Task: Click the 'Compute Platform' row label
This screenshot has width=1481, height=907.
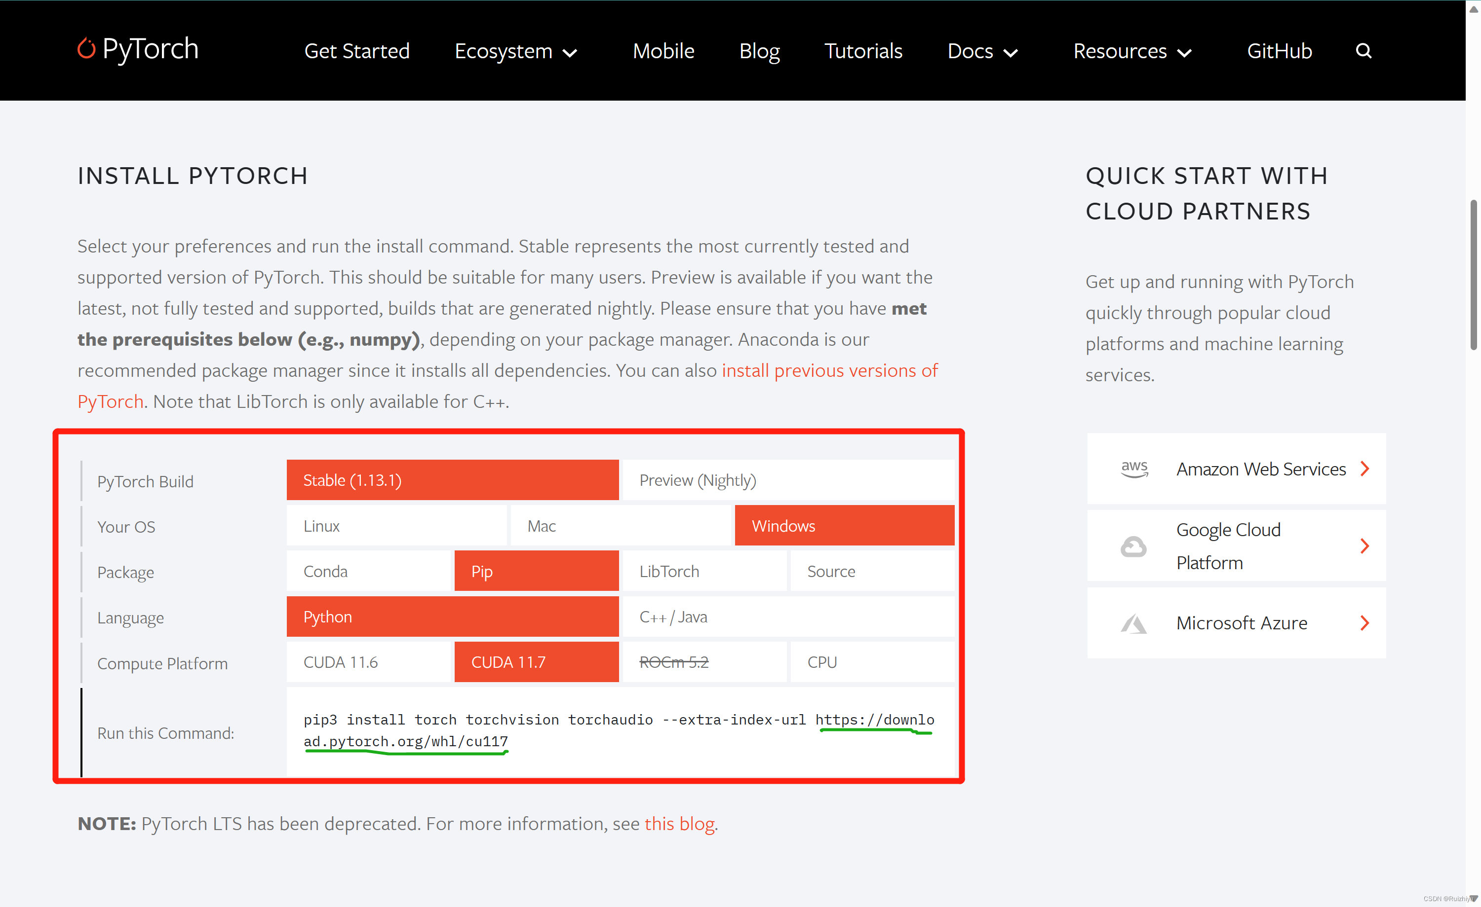Action: 162,664
